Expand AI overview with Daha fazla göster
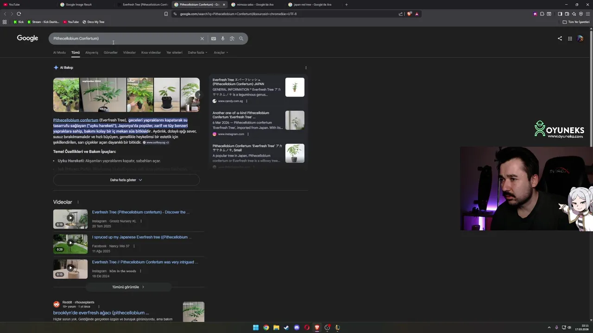 coord(126,180)
